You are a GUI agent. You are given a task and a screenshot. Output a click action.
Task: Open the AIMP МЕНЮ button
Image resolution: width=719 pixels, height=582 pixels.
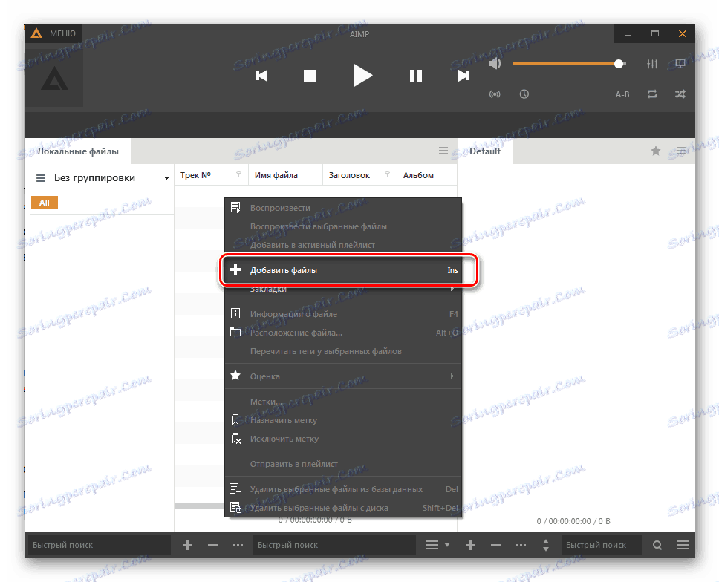(x=53, y=33)
